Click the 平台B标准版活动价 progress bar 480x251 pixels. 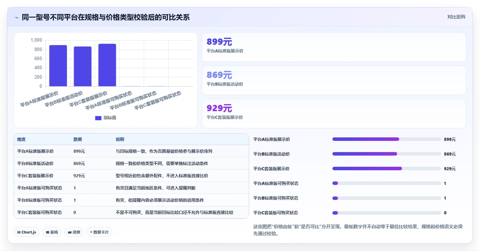387,154
